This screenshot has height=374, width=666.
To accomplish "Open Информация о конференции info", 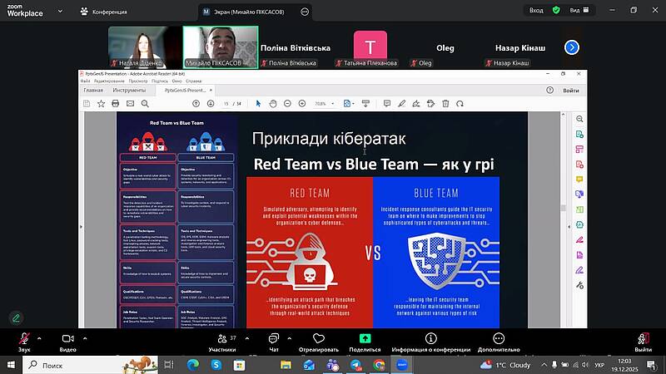I will coord(430,339).
